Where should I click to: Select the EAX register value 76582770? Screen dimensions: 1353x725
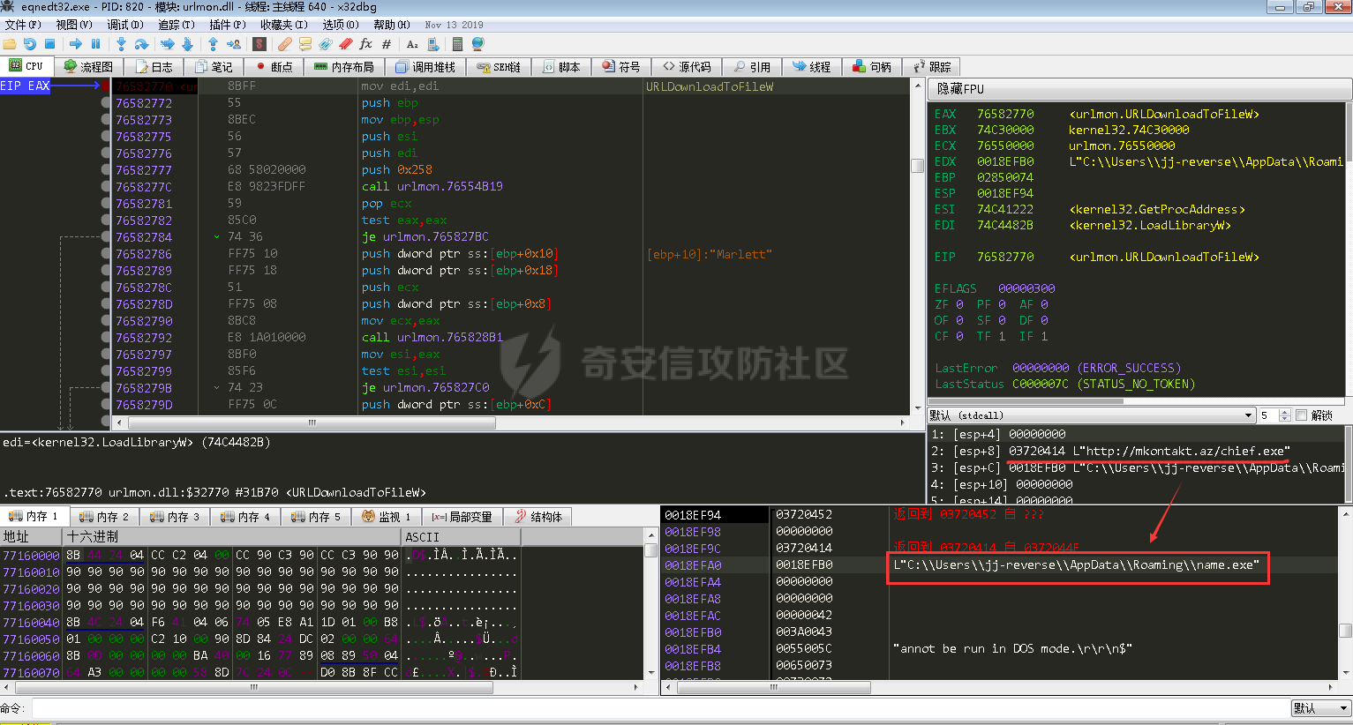[x=1005, y=114]
